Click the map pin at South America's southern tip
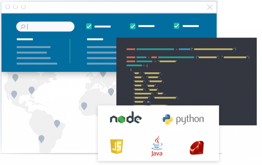This screenshot has width=262, height=165. (x=41, y=139)
